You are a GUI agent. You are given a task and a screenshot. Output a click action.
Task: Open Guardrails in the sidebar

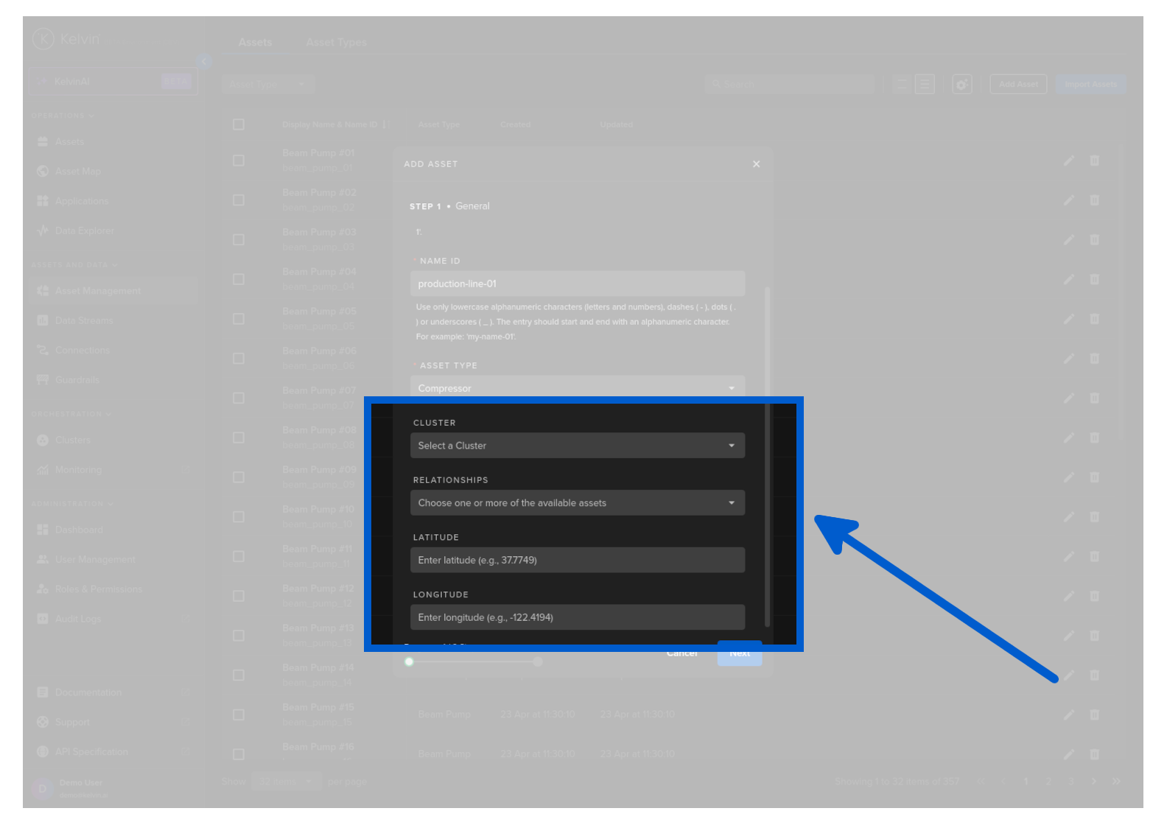[x=77, y=380]
